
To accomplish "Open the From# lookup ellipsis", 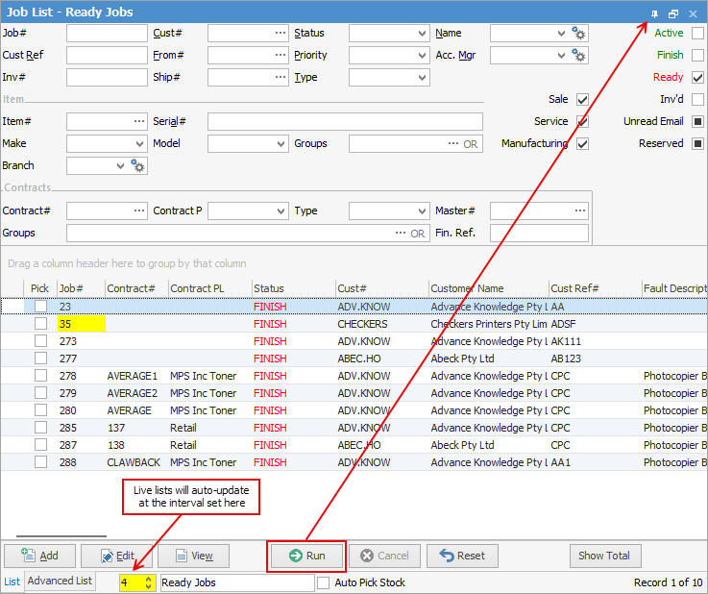I will 281,55.
